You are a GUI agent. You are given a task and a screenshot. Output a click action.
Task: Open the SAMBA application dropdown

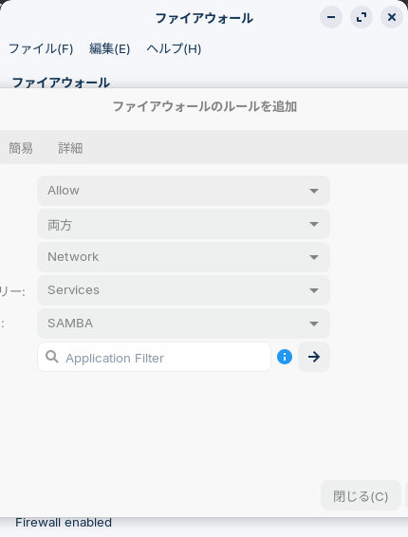click(x=183, y=324)
